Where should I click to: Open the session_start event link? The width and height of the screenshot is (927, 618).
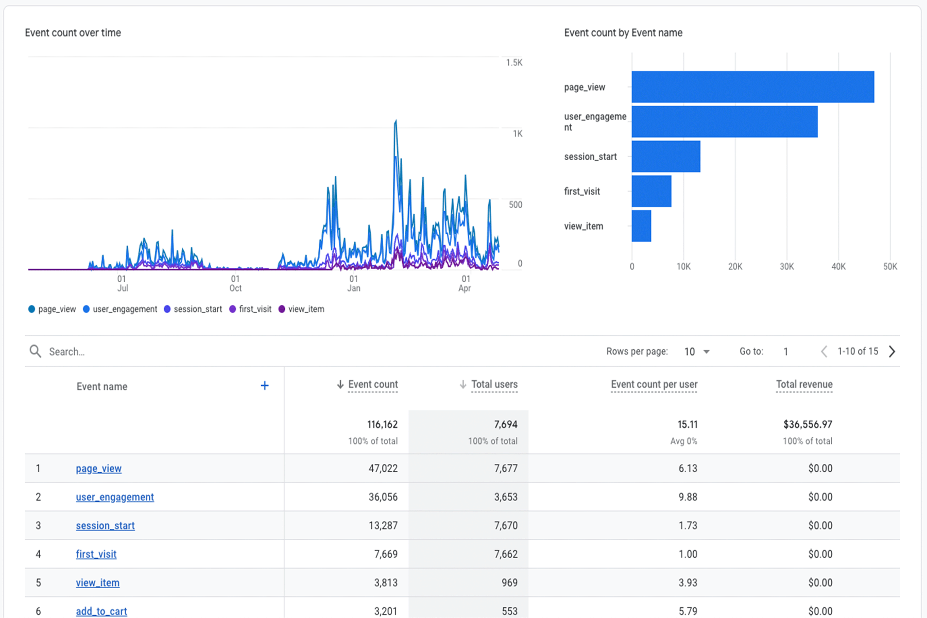click(105, 526)
